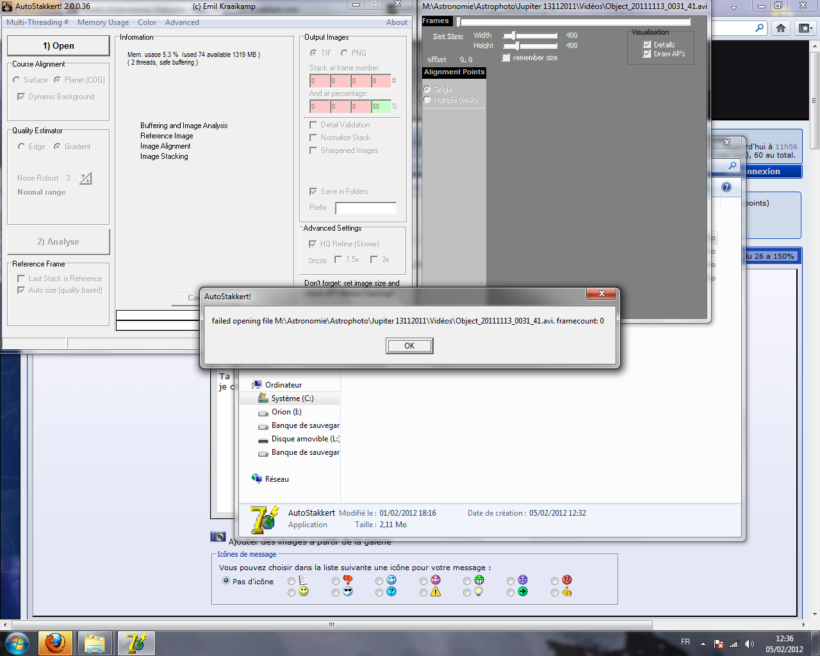Enable Last Stack is Reference
The image size is (820, 656).
pos(21,279)
